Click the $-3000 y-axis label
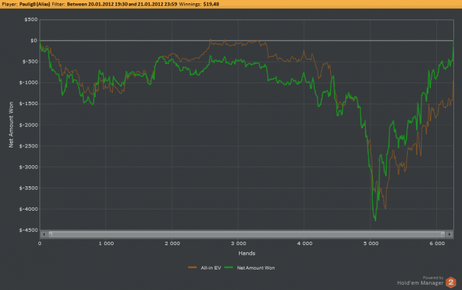Image resolution: width=462 pixels, height=290 pixels. pos(28,167)
